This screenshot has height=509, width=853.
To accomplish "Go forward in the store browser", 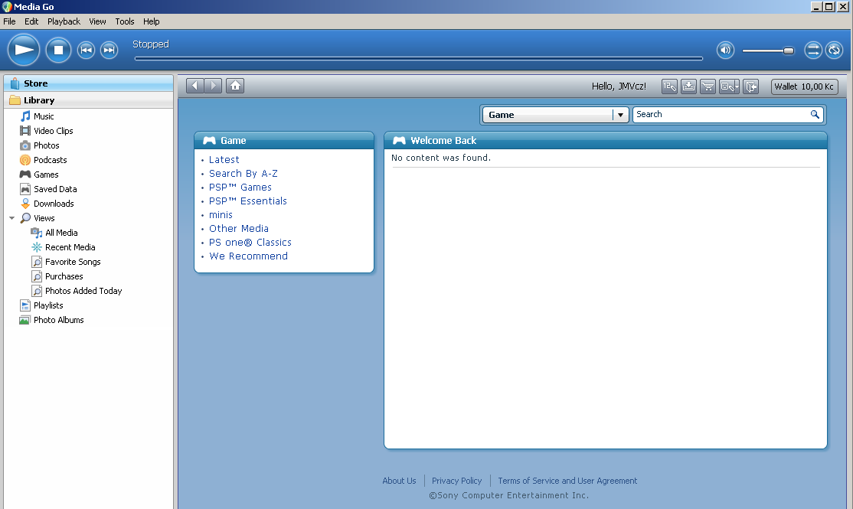I will tap(213, 86).
